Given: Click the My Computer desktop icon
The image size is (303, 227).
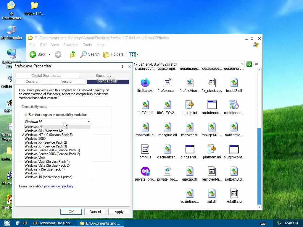Looking at the screenshot, I should pos(12,33).
